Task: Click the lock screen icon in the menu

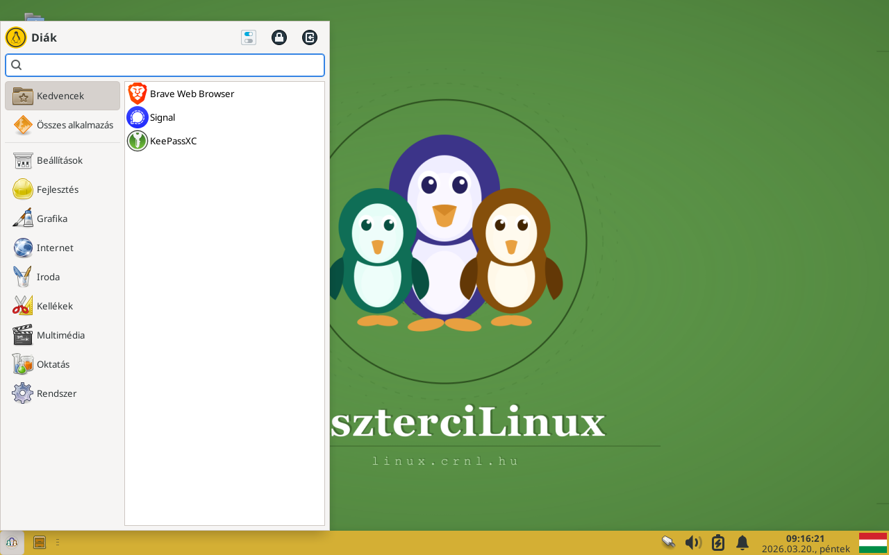Action: pyautogui.click(x=279, y=37)
